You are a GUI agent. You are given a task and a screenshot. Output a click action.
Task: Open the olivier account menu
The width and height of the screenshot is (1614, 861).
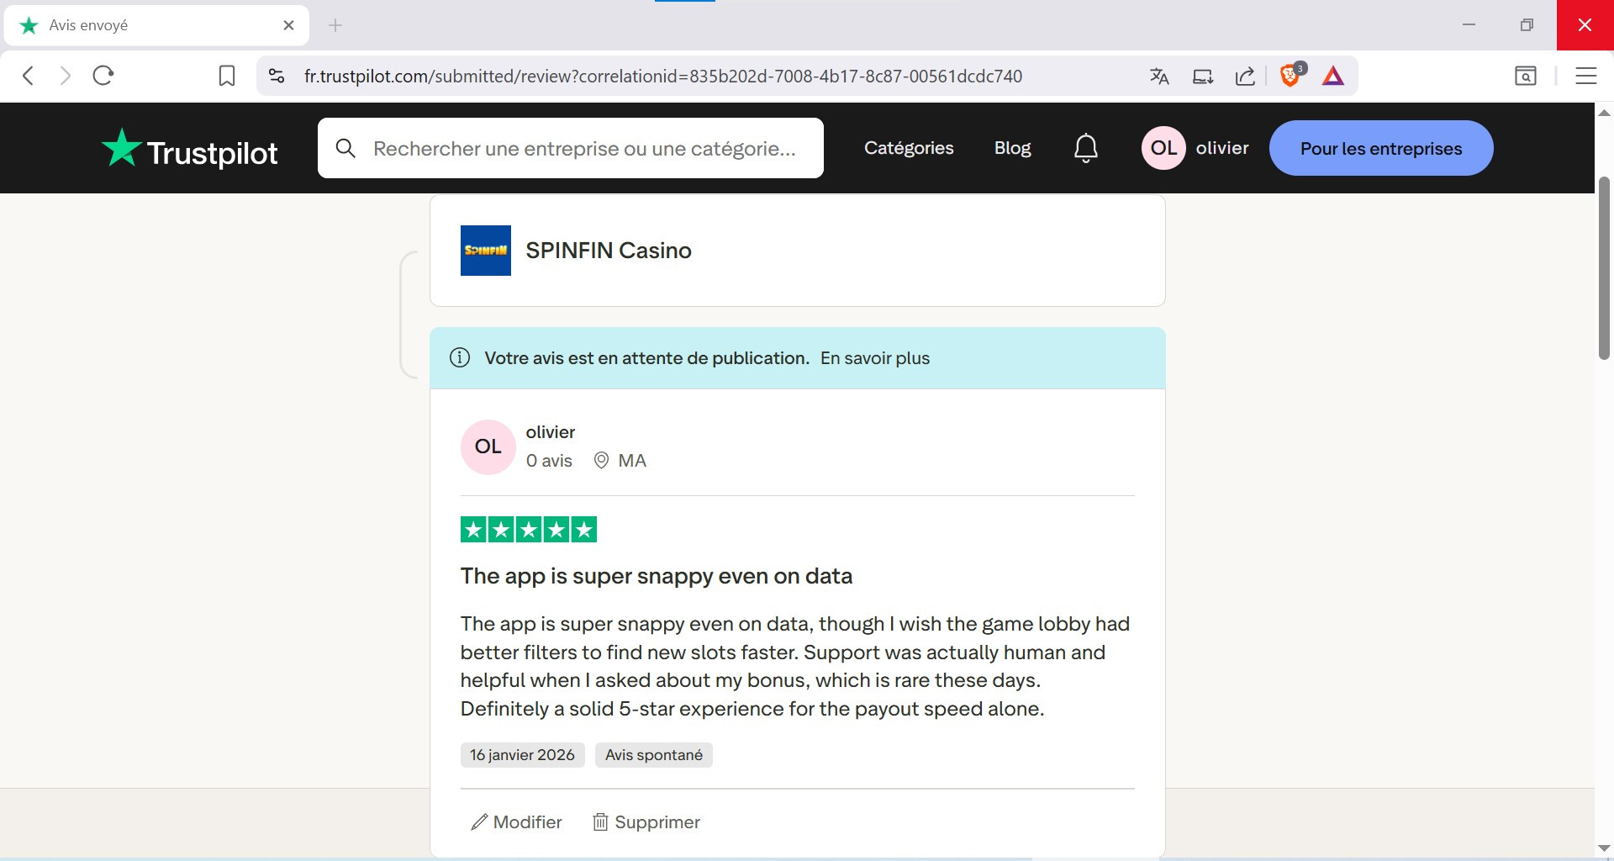tap(1222, 148)
